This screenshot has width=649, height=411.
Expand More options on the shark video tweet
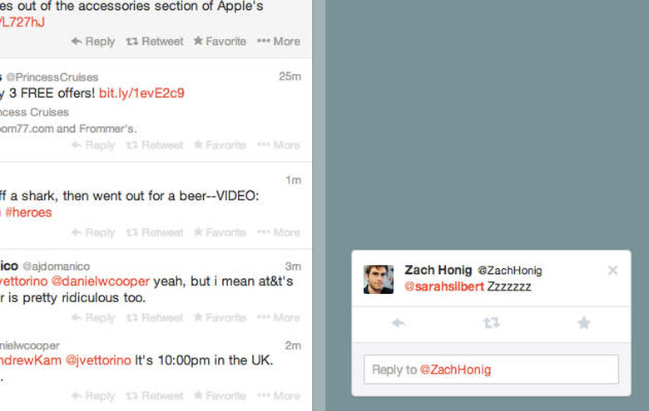279,232
